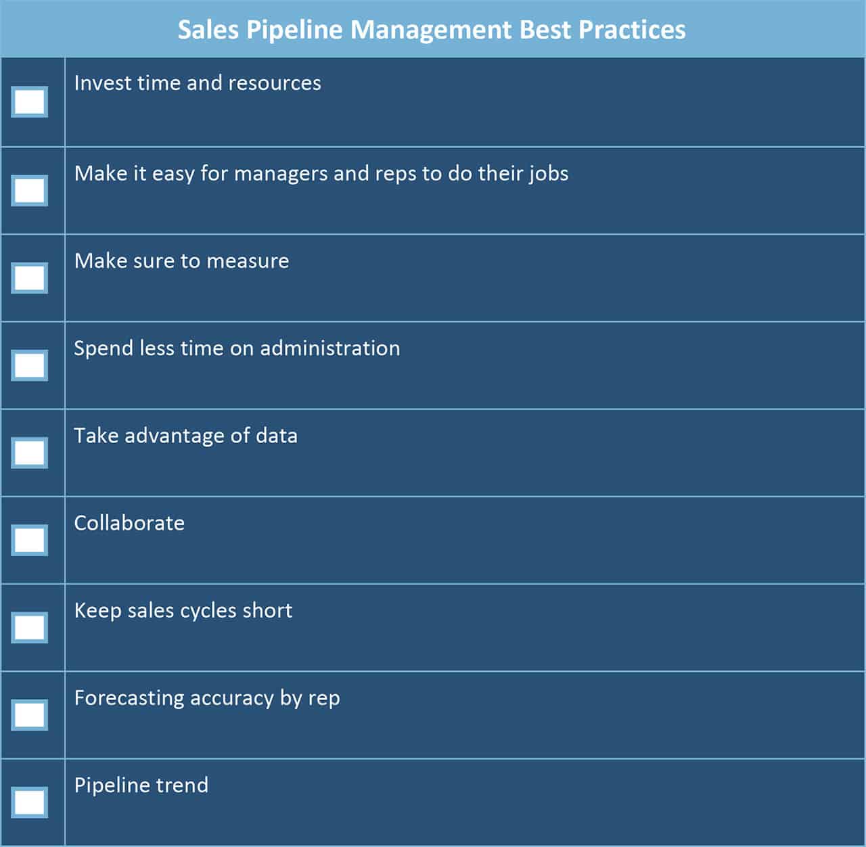Select the 'Forecasting accuracy by rep' text
Viewport: 866px width, 847px height.
point(207,698)
